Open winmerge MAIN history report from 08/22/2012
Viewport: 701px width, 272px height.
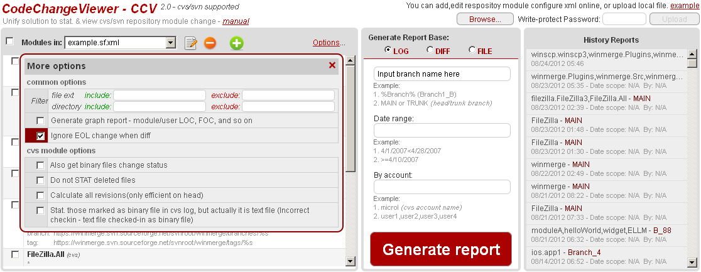pos(607,168)
